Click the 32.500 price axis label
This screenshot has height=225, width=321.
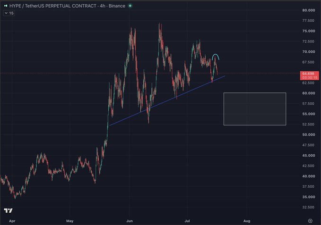click(309, 207)
